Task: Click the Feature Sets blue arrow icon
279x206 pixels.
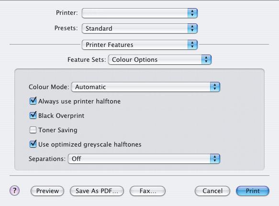Action: click(206, 60)
